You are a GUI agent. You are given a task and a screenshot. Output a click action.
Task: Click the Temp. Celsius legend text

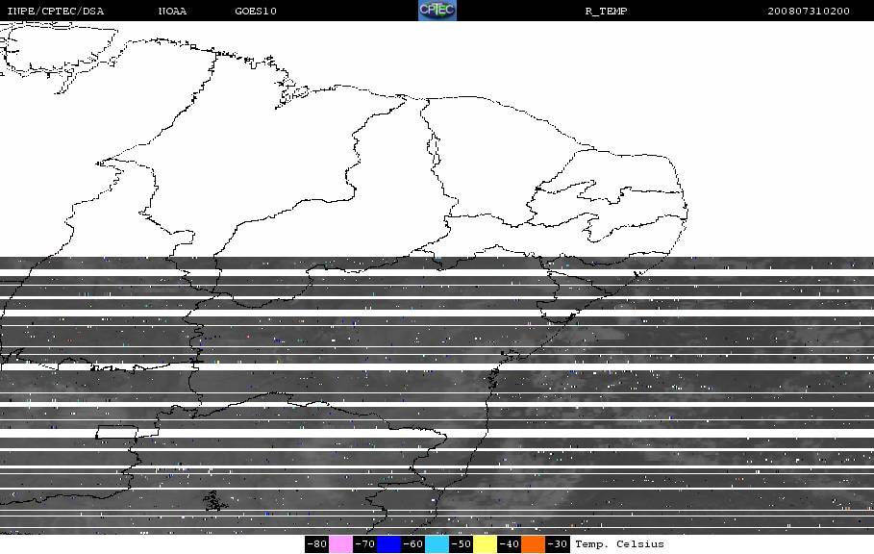coord(620,544)
